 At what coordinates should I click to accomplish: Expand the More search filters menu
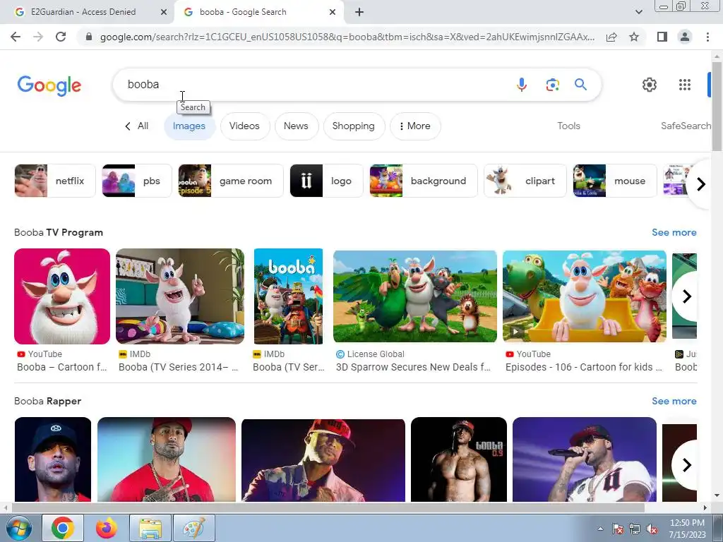point(415,126)
